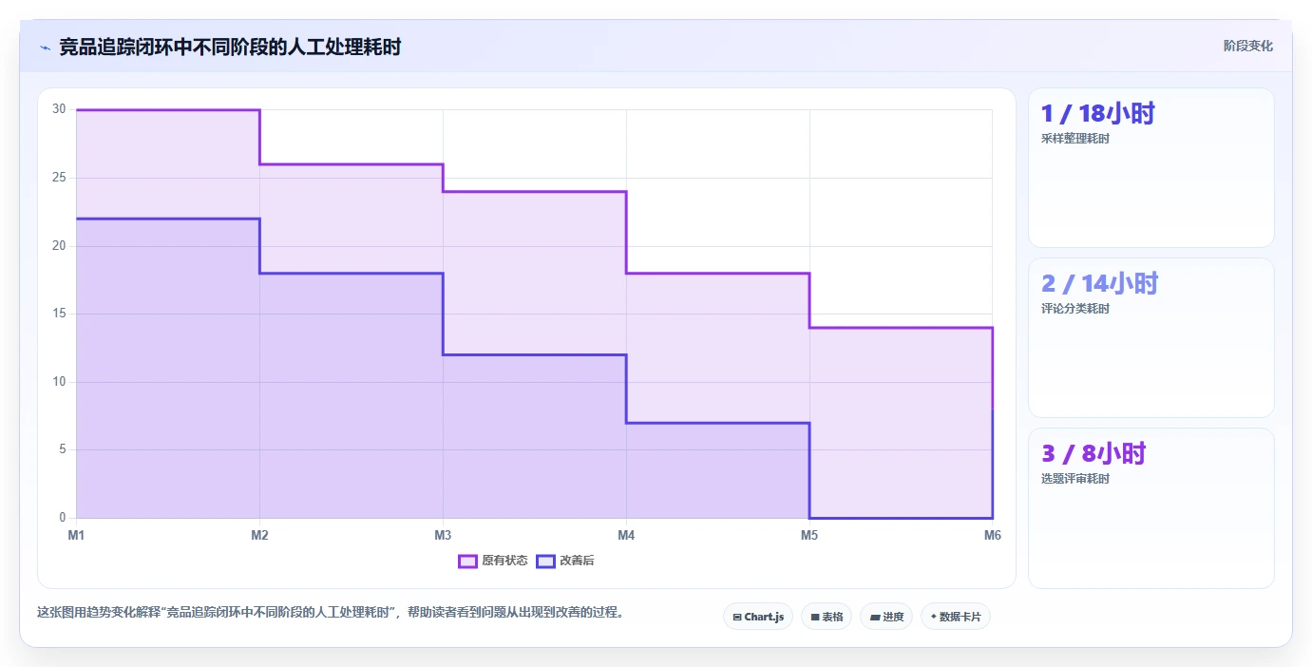Screen dimensions: 1312x667
Task: Click the M2 x-axis label
Action: 259,535
